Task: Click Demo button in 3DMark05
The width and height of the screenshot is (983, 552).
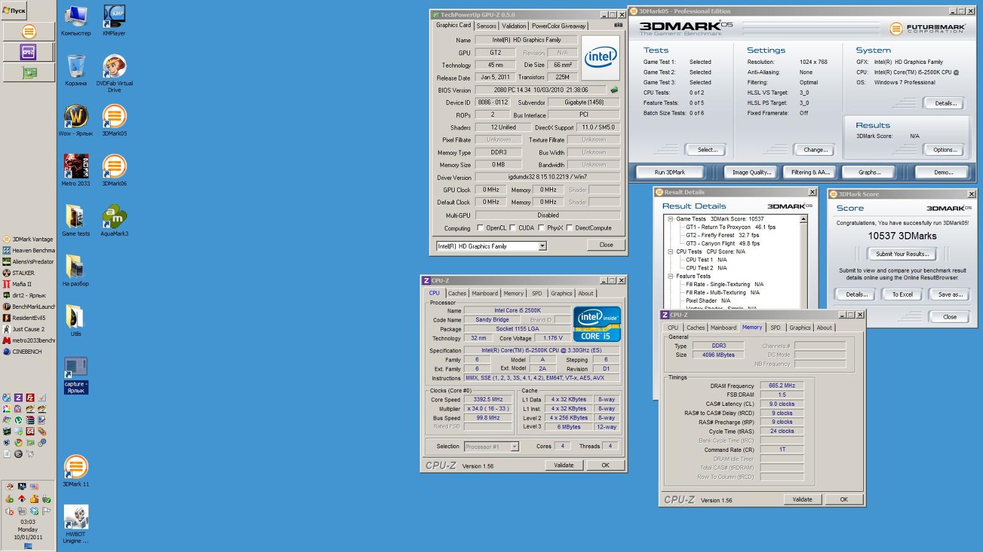Action: tap(943, 173)
